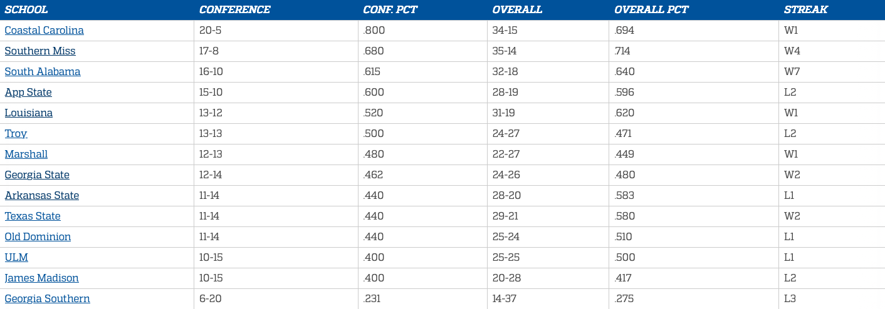This screenshot has height=309, width=885.
Task: Click the OVERALL column header
Action: 517,10
